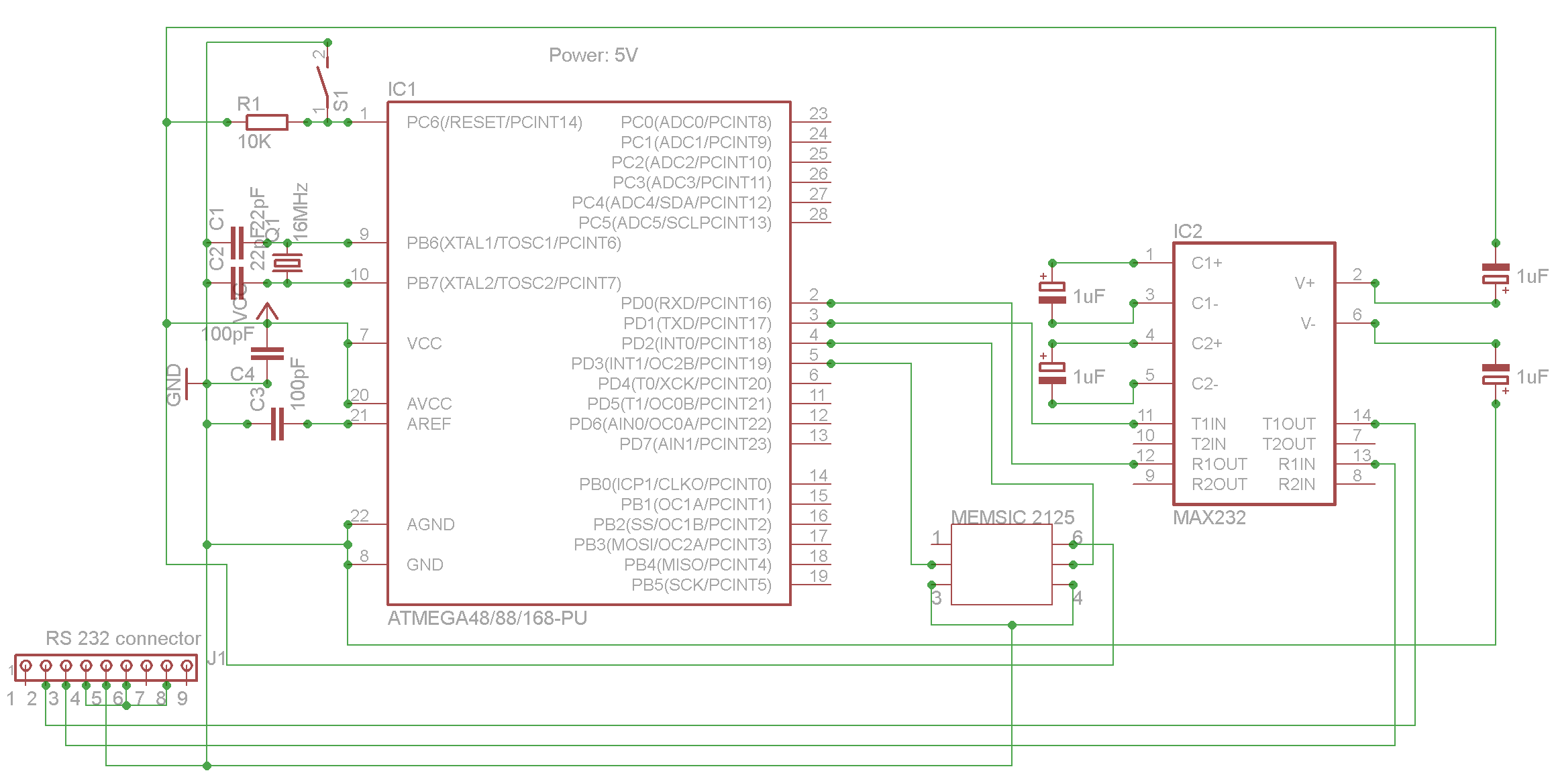Click the 'MAX232' label
Viewport: 1556px width, 775px height.
click(1210, 518)
